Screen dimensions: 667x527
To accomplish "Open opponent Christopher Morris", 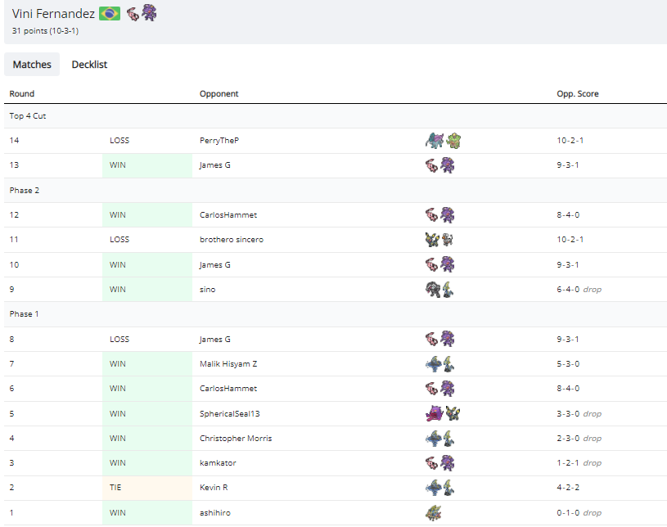I will [236, 438].
